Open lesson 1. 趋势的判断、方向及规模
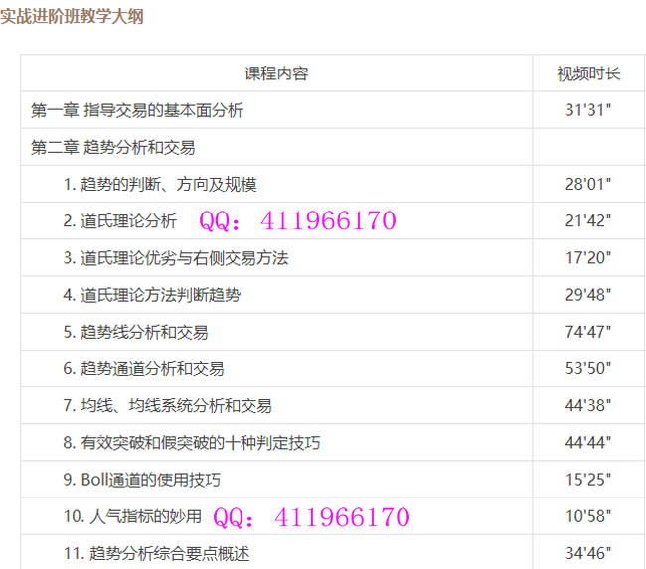The height and width of the screenshot is (569, 646). coord(160,184)
